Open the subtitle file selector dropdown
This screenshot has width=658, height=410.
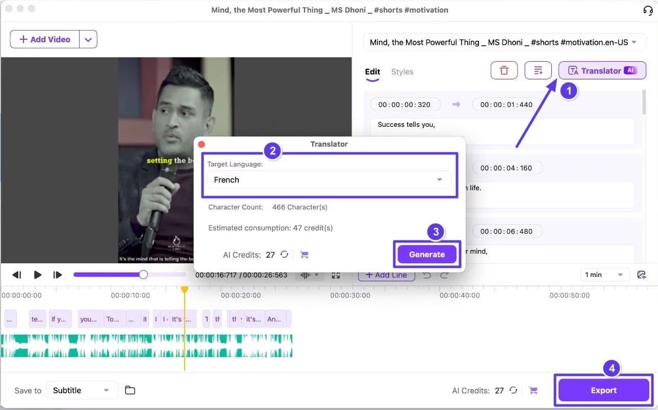[504, 42]
